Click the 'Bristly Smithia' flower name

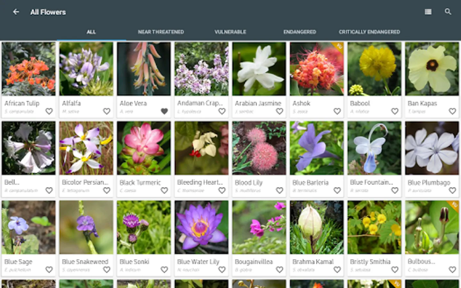pyautogui.click(x=370, y=262)
